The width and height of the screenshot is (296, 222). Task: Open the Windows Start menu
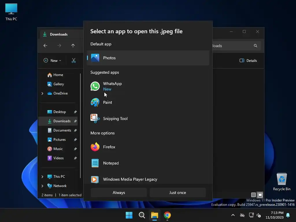click(x=129, y=215)
